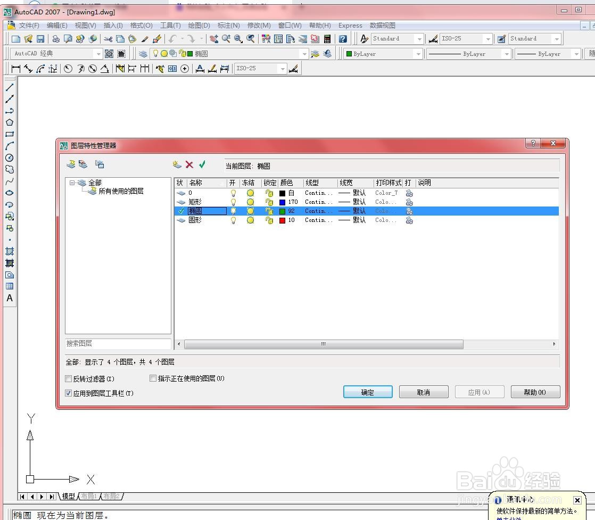Click the Layer Properties Manager toolbar icon
Screen dimensions: 595x520
pos(143,54)
